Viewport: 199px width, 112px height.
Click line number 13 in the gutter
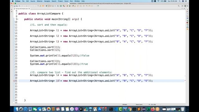(16, 30)
